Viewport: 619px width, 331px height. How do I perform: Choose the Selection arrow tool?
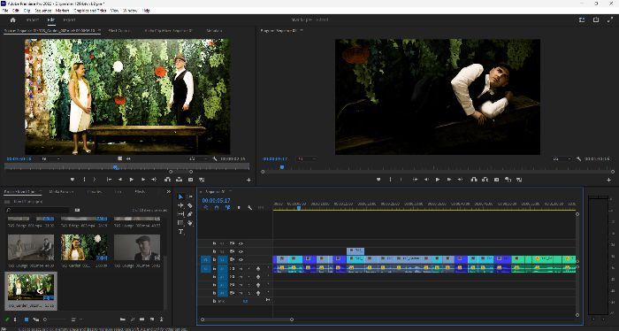pos(180,196)
